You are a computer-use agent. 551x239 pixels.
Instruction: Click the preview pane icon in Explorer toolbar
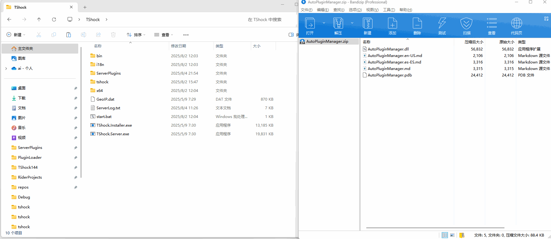pyautogui.click(x=291, y=35)
